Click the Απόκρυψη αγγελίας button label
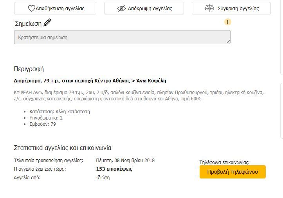The image size is (283, 198). tap(150, 9)
